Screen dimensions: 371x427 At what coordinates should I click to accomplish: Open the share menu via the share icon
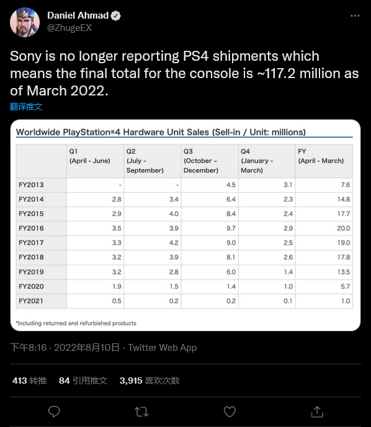tap(317, 412)
